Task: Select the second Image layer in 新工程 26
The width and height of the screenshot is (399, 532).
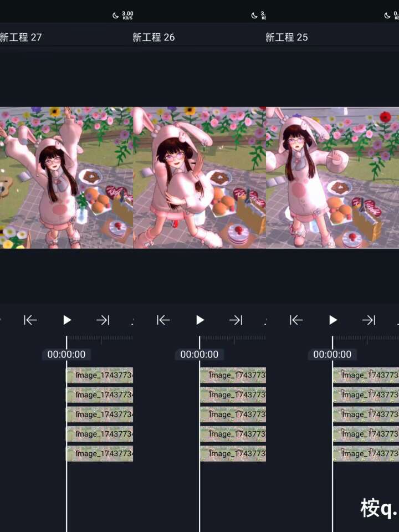Action: pyautogui.click(x=233, y=395)
